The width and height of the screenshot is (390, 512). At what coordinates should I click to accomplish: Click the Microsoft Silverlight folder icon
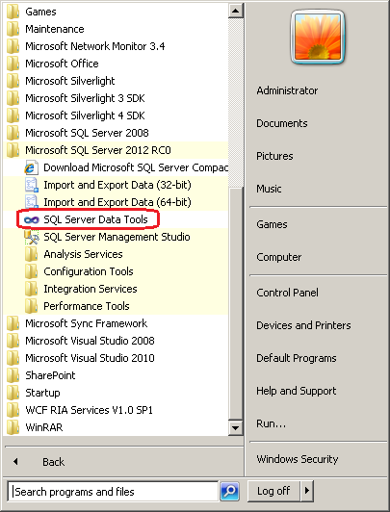tap(13, 81)
